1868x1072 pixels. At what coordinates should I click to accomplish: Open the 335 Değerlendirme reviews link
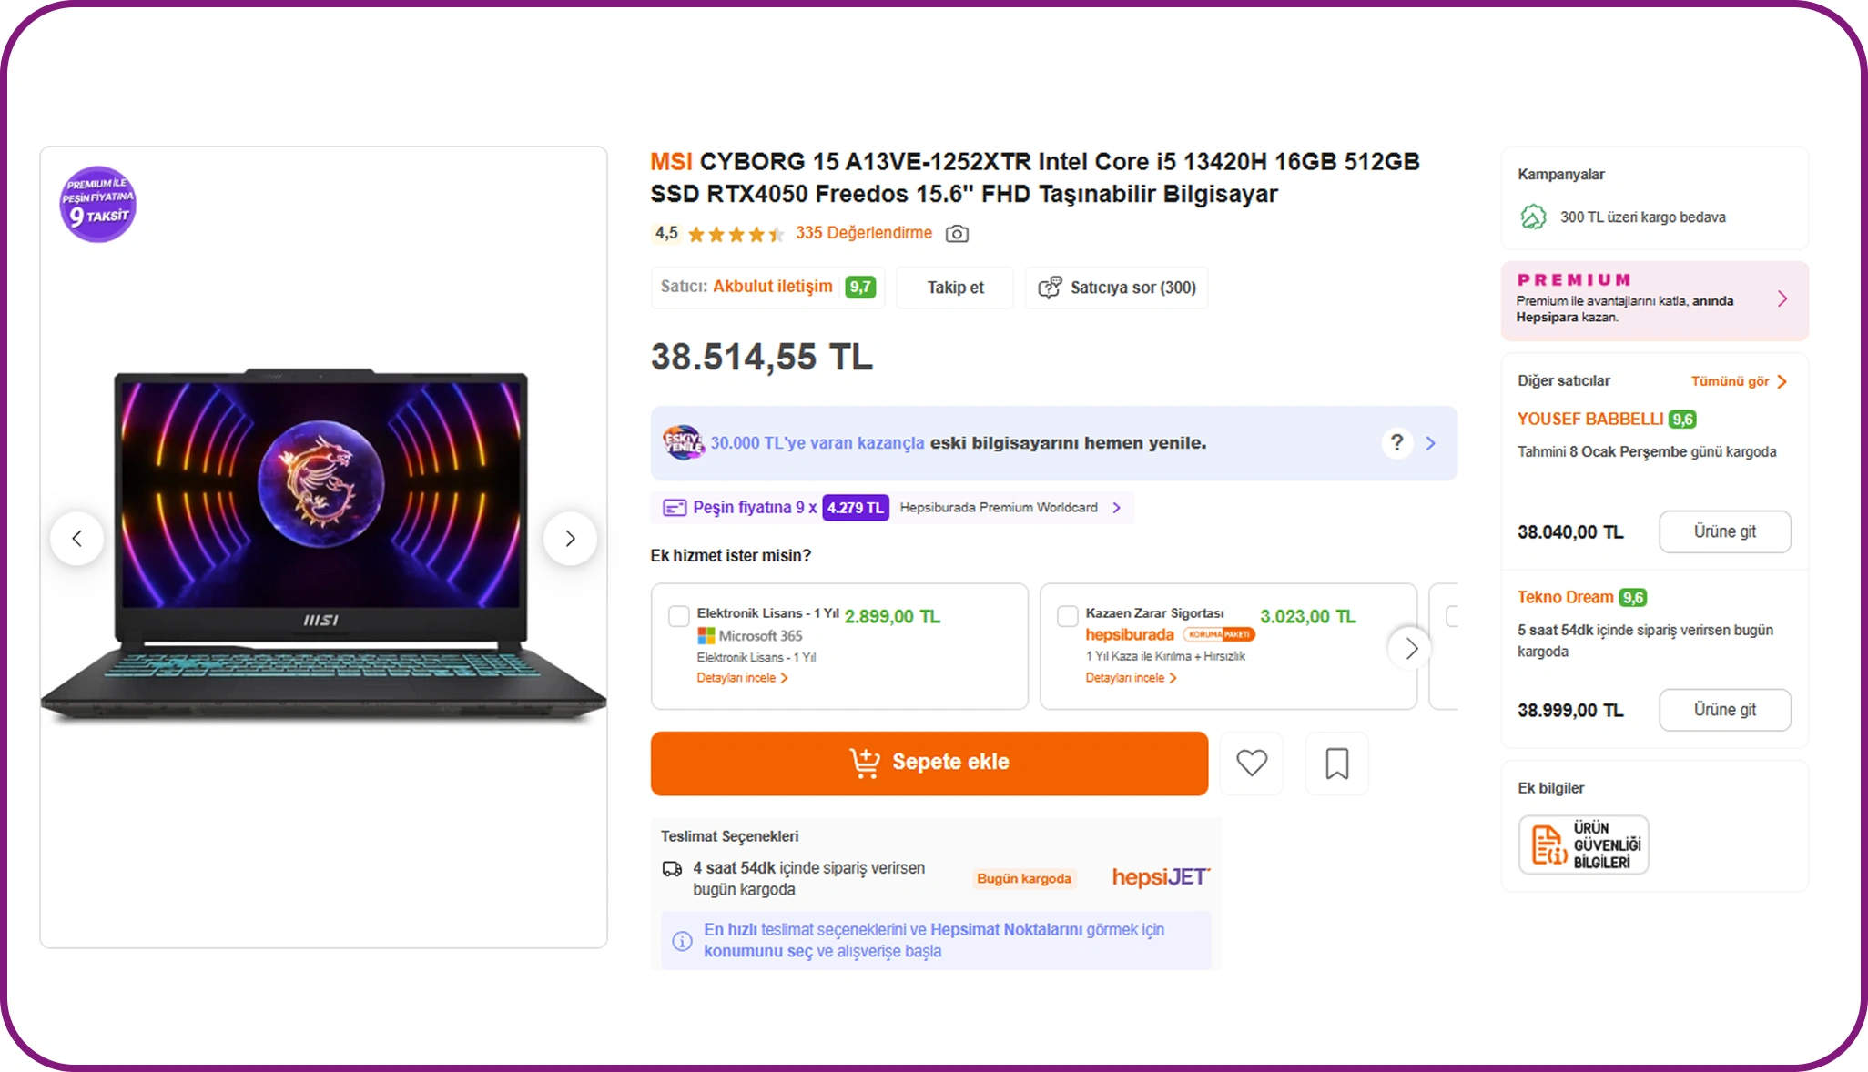point(864,233)
